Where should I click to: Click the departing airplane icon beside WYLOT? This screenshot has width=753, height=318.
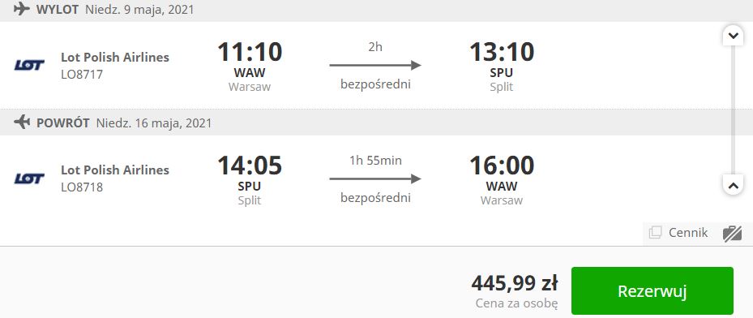[22, 9]
